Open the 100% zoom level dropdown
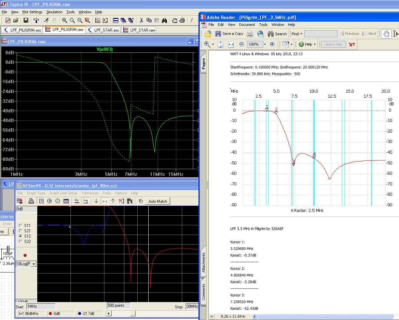Image resolution: width=399 pixels, height=320 pixels. [x=265, y=44]
